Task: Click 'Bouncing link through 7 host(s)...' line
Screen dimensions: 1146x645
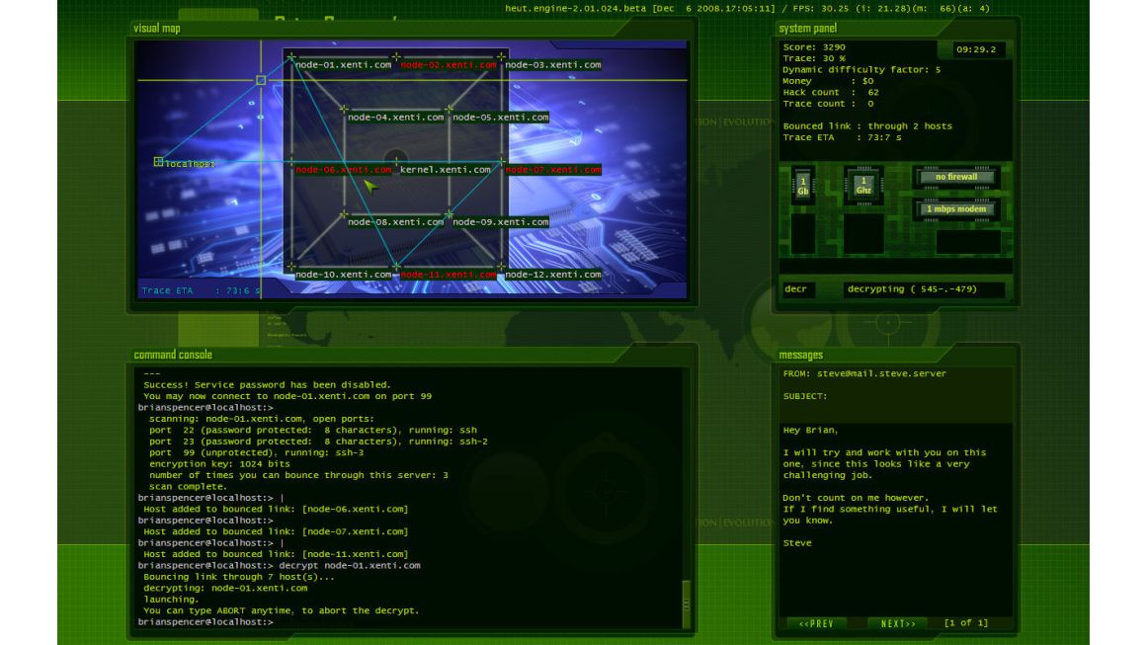Action: pos(239,577)
